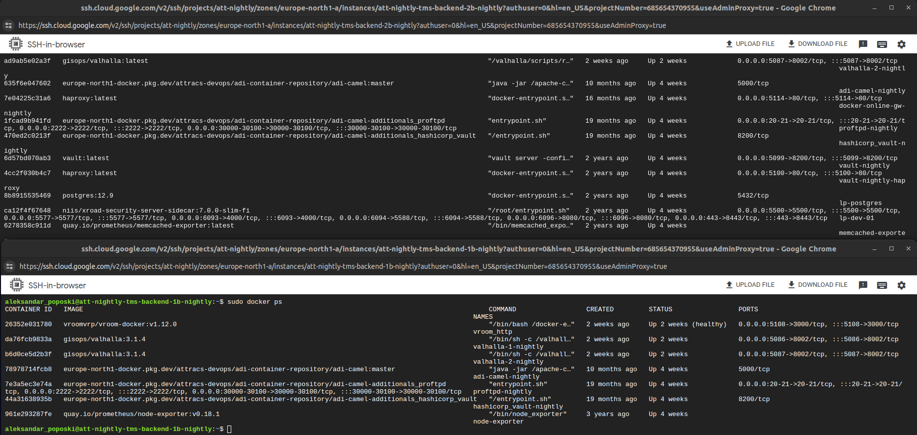Viewport: 917px width, 435px height.
Task: Click container ID "7e3a5ec3e74a"
Action: (x=28, y=384)
